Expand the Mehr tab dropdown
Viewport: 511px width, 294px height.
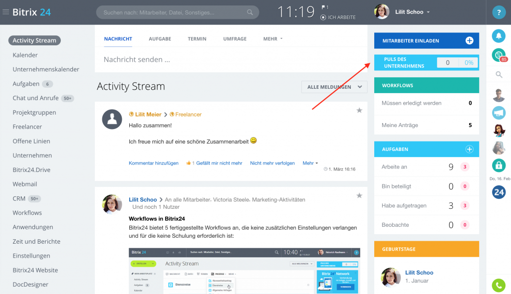[x=273, y=39]
